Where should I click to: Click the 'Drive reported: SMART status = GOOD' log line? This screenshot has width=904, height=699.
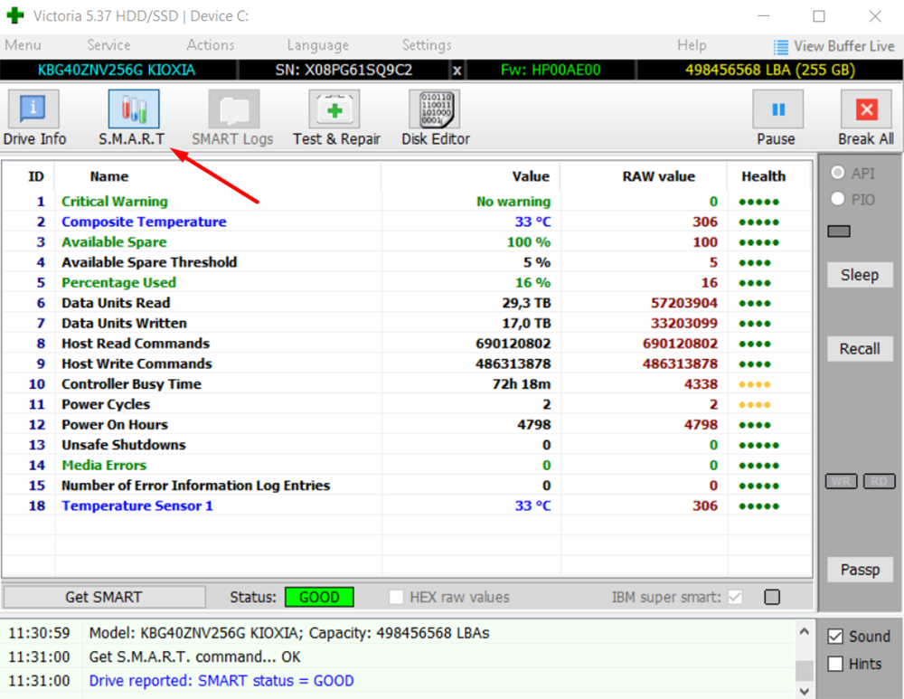[x=221, y=681]
